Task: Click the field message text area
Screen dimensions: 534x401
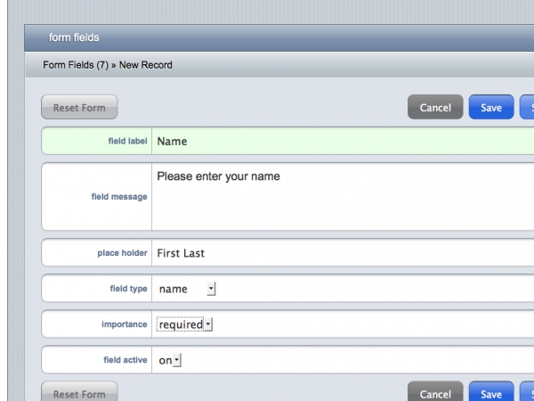Action: click(343, 196)
